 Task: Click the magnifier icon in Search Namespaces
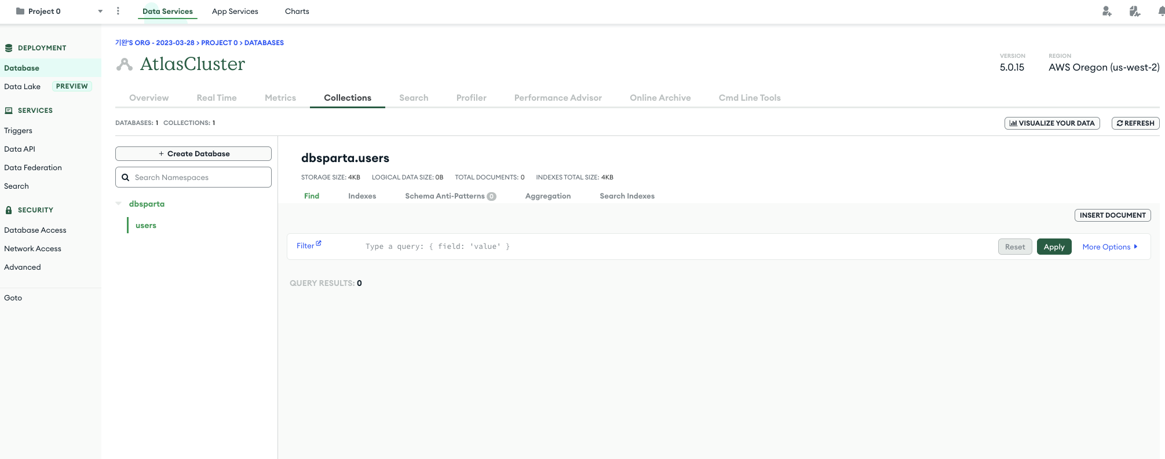coord(125,178)
